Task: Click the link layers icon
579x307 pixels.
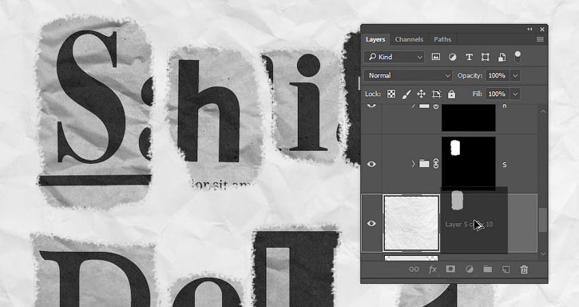Action: pos(414,269)
